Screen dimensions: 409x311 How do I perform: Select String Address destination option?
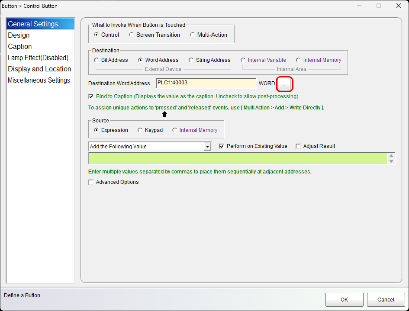click(x=191, y=60)
